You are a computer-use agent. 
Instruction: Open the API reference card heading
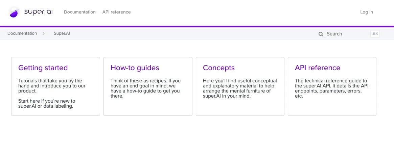click(318, 68)
